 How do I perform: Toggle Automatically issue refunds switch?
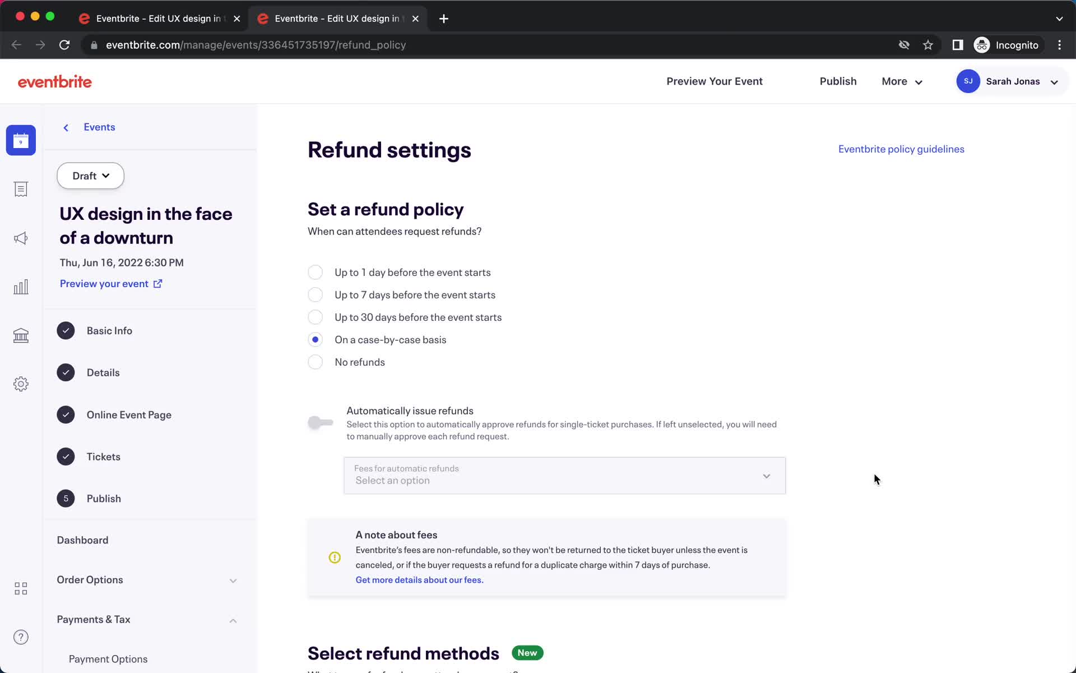click(321, 423)
